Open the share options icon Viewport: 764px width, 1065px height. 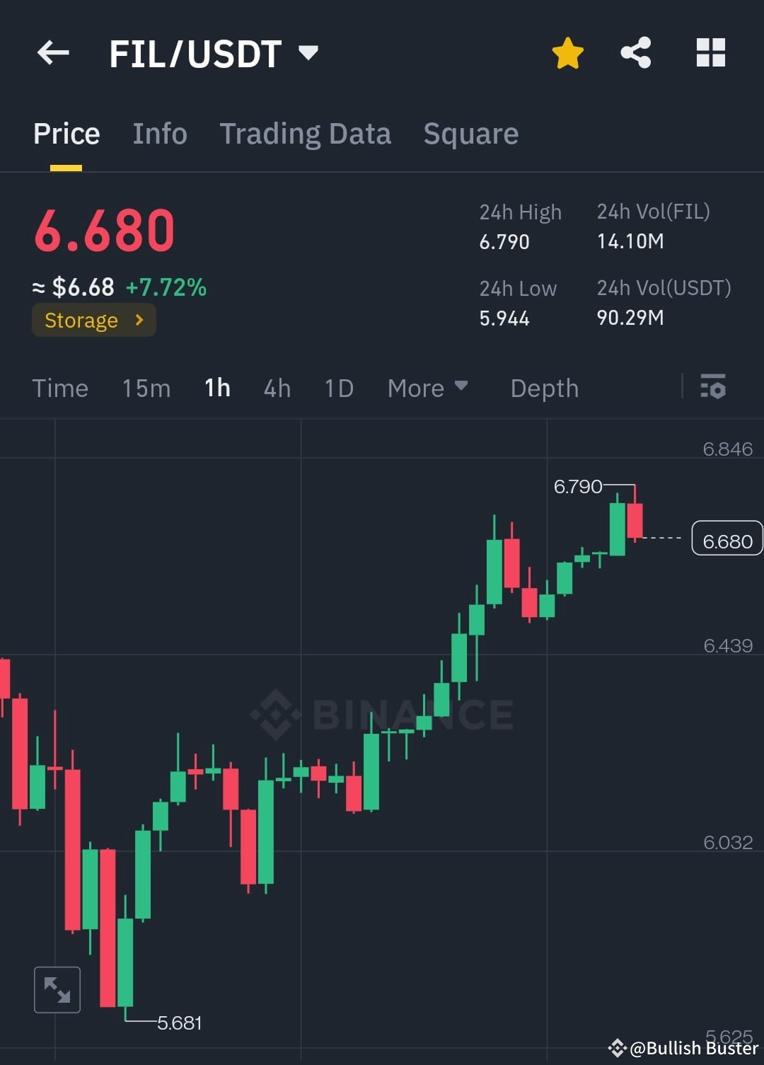635,52
